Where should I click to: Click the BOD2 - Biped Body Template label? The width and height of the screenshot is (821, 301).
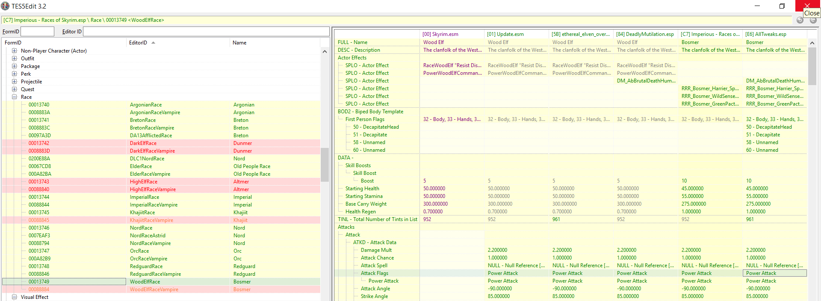[x=370, y=112]
